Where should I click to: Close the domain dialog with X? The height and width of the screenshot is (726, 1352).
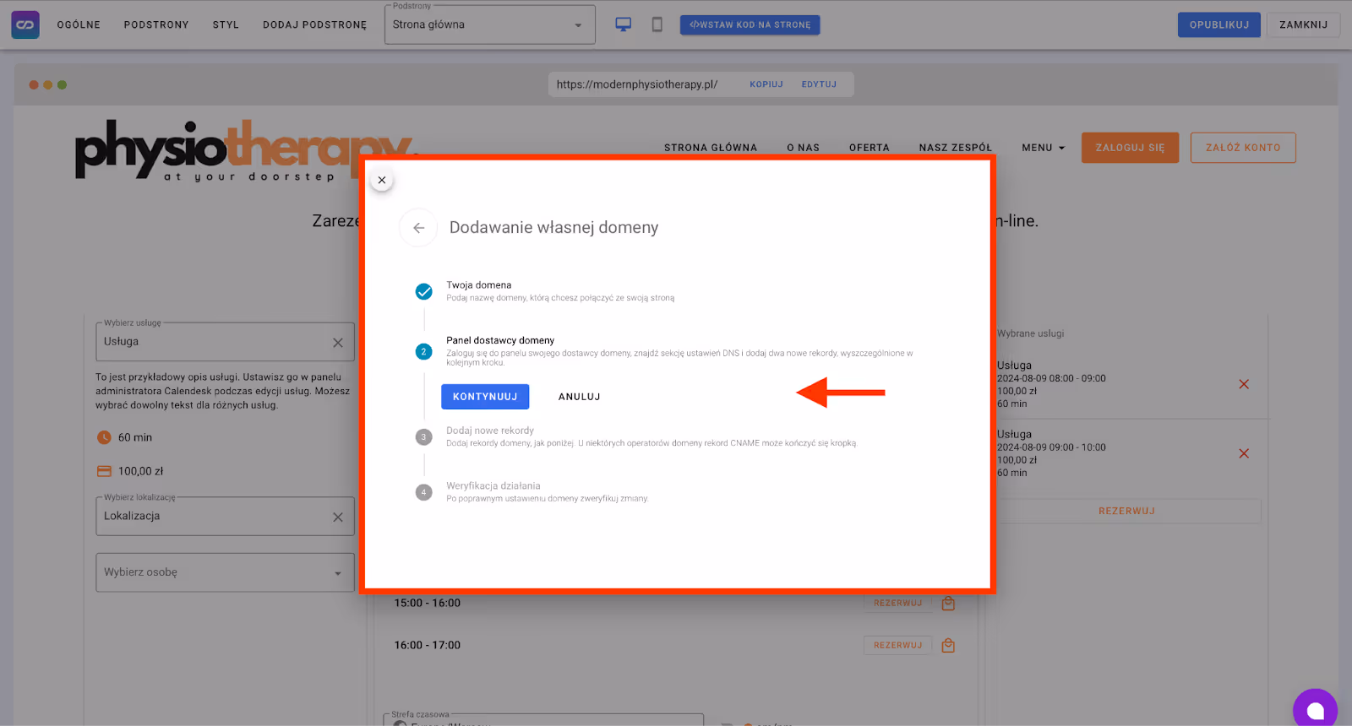[382, 180]
